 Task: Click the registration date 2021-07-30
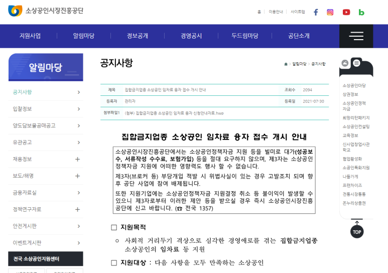click(313, 101)
